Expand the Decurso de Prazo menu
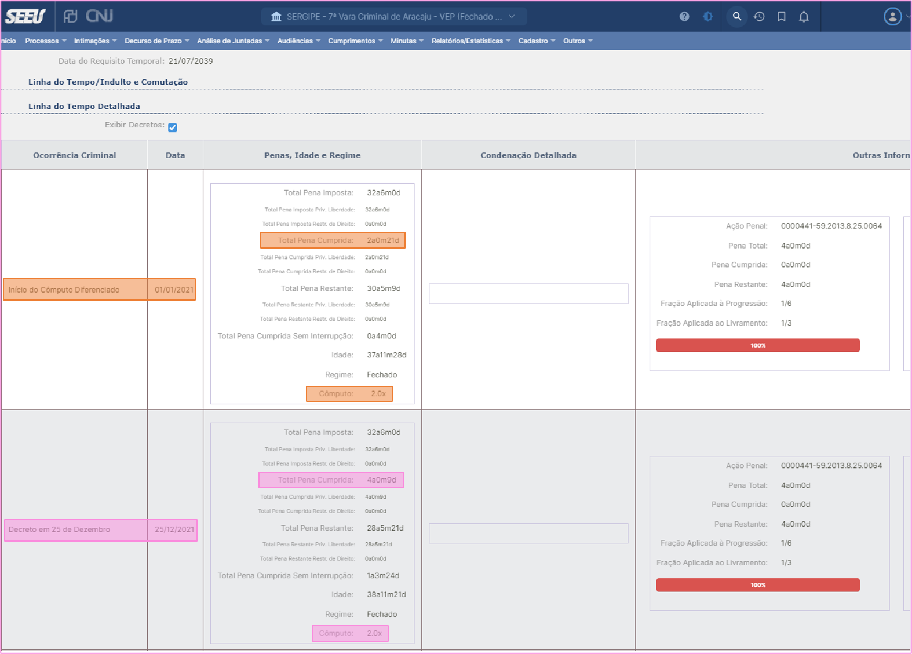 [157, 41]
